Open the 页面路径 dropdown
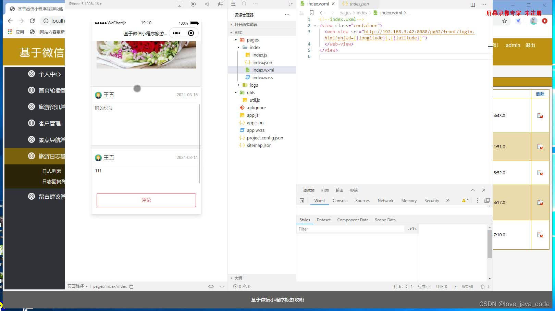This screenshot has width=555, height=311. tap(77, 286)
